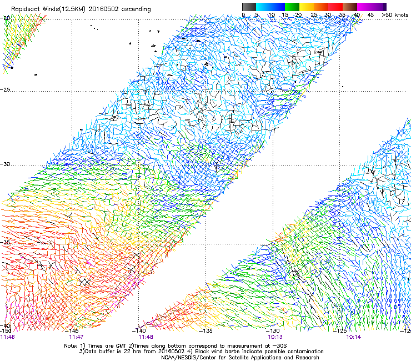This screenshot has height=361, width=411.
Task: Click the purple "10:14" pass time
Action: [353, 337]
